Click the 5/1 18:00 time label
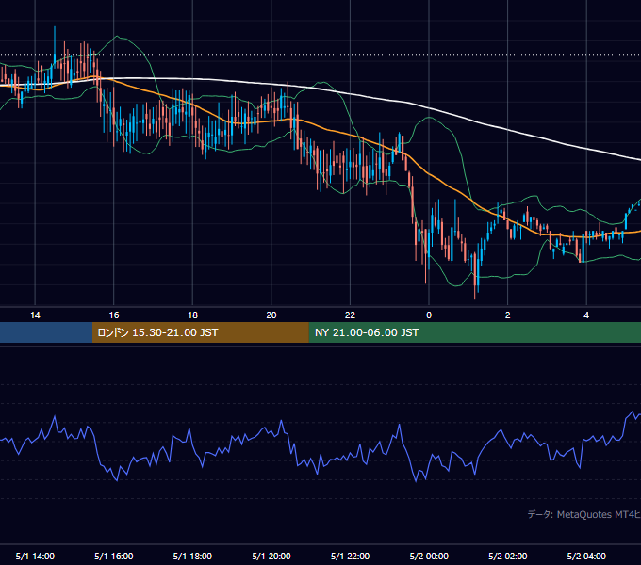The height and width of the screenshot is (565, 641). pyautogui.click(x=192, y=556)
